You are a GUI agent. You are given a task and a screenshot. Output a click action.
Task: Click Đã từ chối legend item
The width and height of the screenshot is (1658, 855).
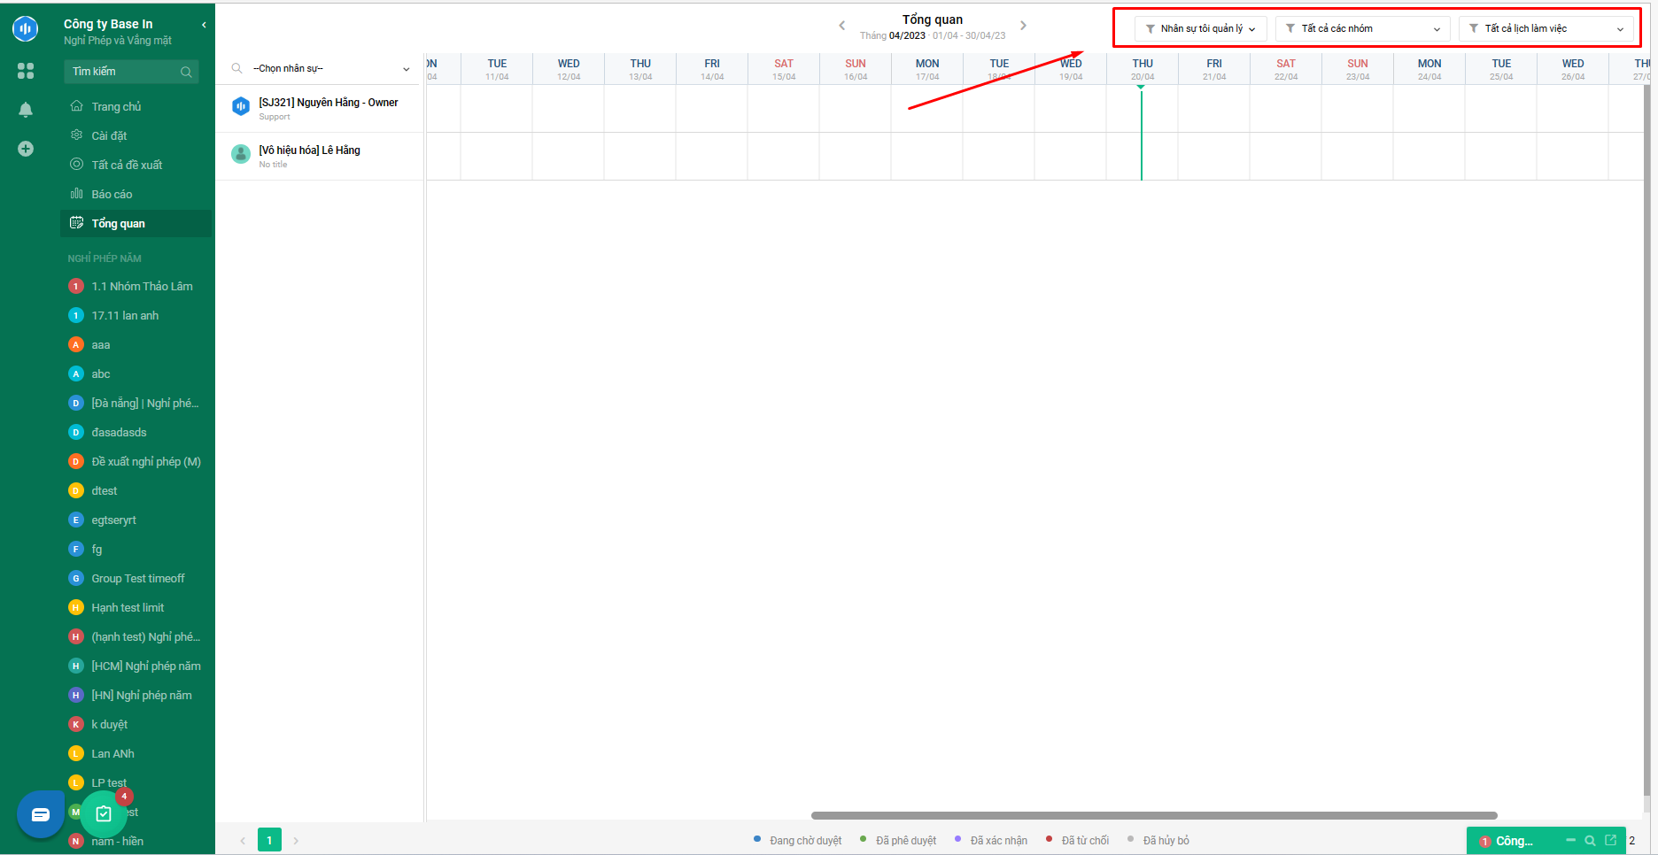(1077, 840)
